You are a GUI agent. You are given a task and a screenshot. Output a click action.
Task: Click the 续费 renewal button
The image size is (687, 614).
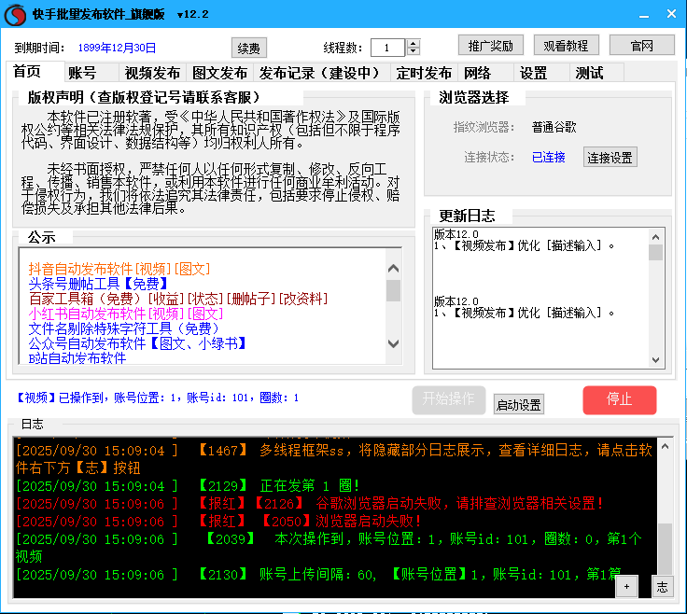(248, 48)
